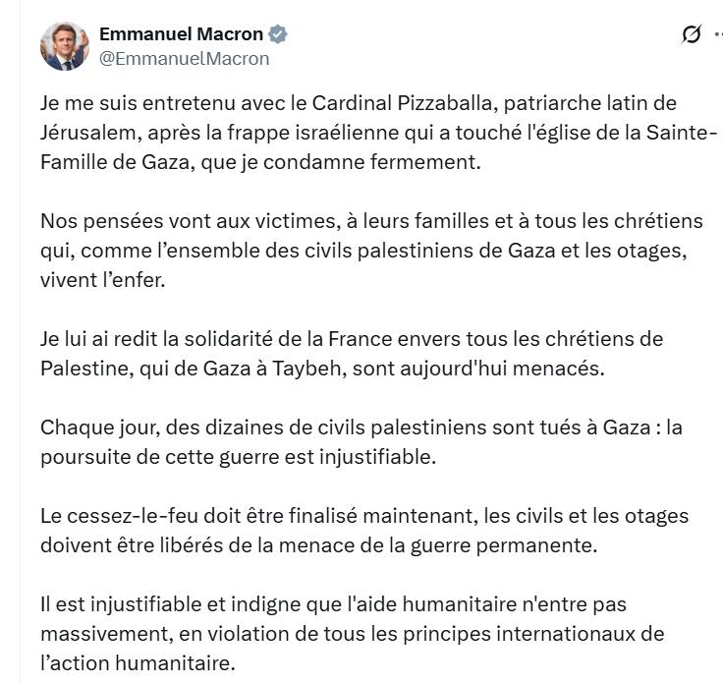Click the Emmanuel Macron display name

pos(181,34)
